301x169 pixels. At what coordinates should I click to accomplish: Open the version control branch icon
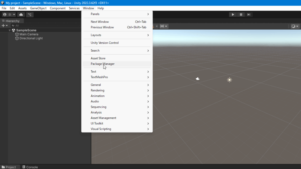click(29, 14)
